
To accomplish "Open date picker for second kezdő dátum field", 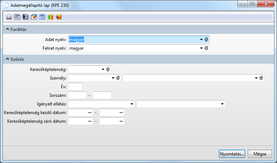I will (121, 112).
